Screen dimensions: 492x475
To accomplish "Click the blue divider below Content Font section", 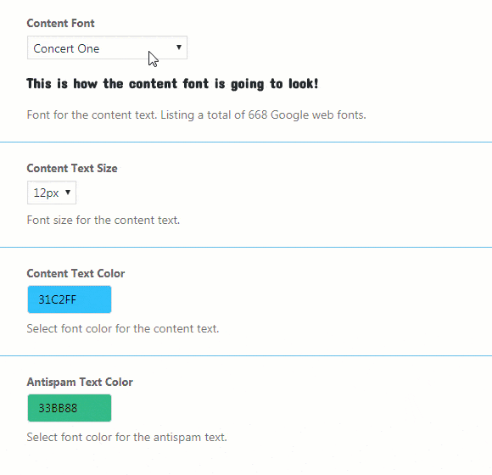I will pos(246,142).
